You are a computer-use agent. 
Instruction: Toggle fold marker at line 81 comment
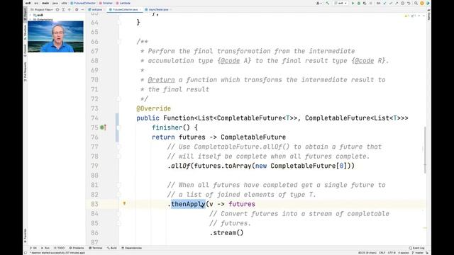pyautogui.click(x=118, y=185)
